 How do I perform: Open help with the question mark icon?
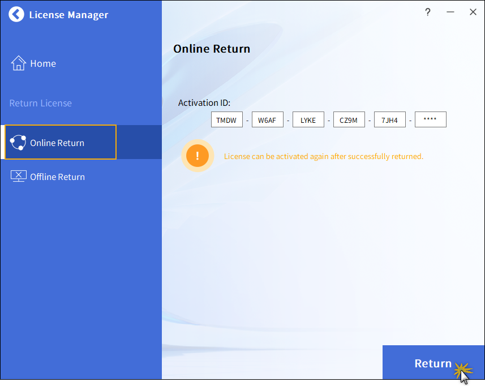(x=428, y=12)
